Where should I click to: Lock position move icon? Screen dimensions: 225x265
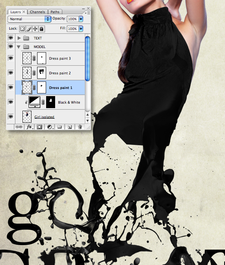coord(35,29)
